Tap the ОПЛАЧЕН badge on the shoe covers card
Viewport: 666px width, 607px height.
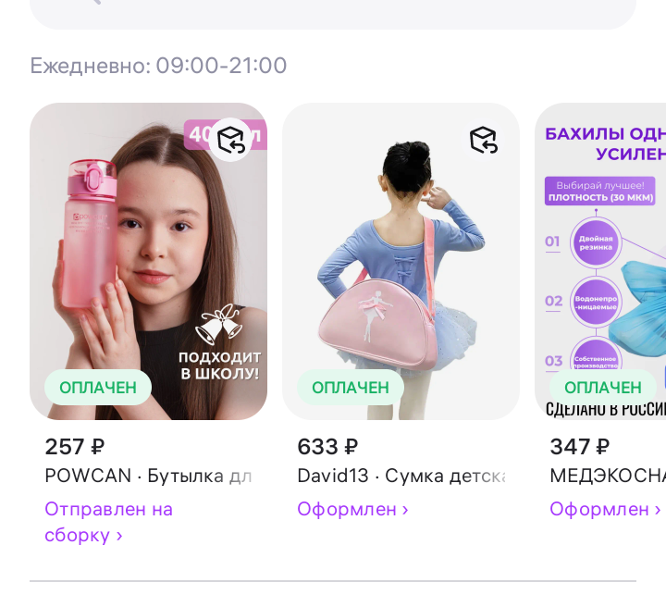pos(603,388)
